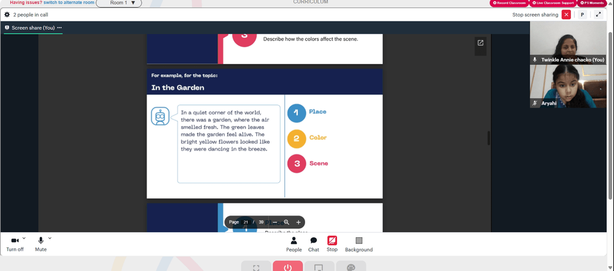The image size is (614, 271).
Task: Open microphone options chevron next to Mute
Action: tap(50, 238)
